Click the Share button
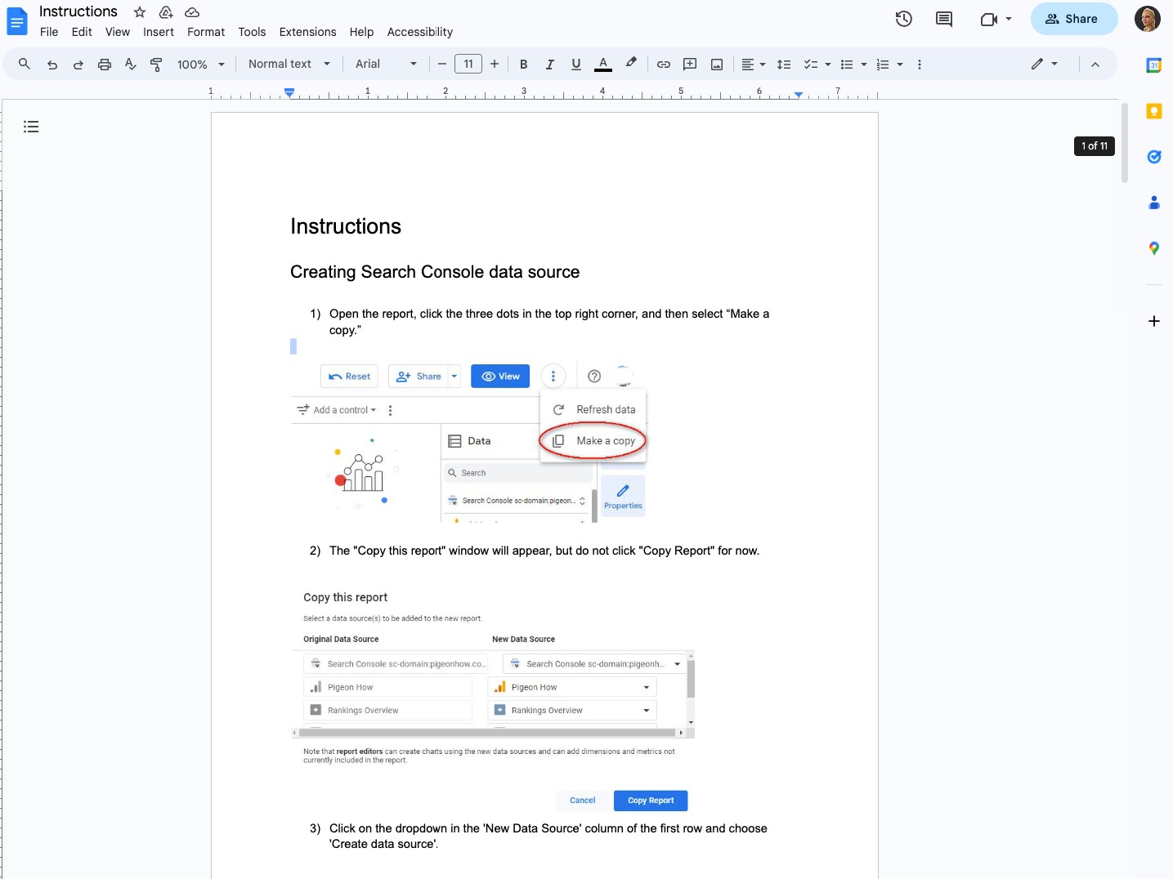Image resolution: width=1173 pixels, height=879 pixels. coord(1073,19)
